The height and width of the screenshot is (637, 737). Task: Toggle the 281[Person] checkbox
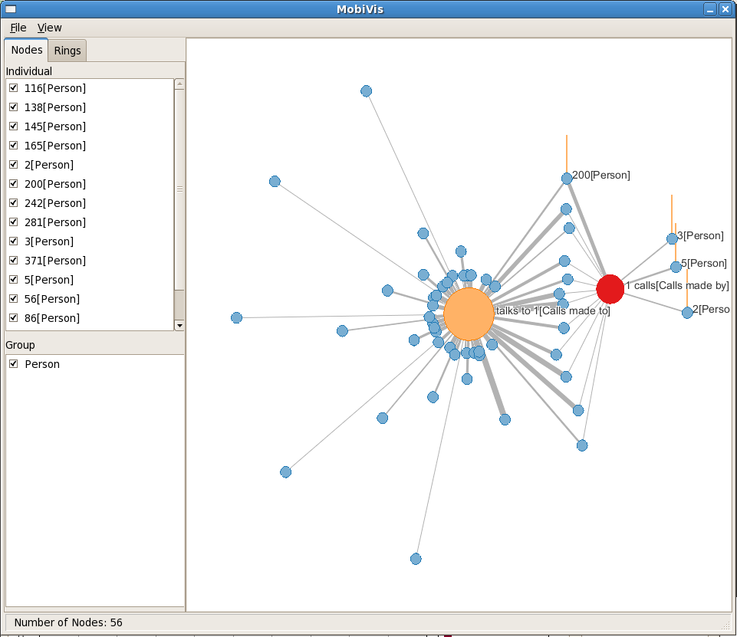click(x=14, y=222)
